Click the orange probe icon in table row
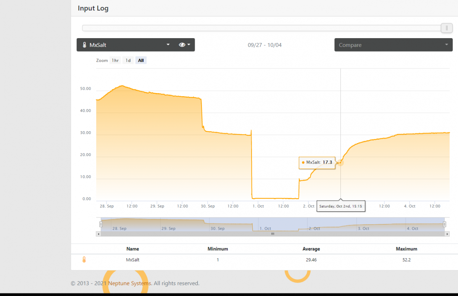The height and width of the screenshot is (296, 458). 84,259
